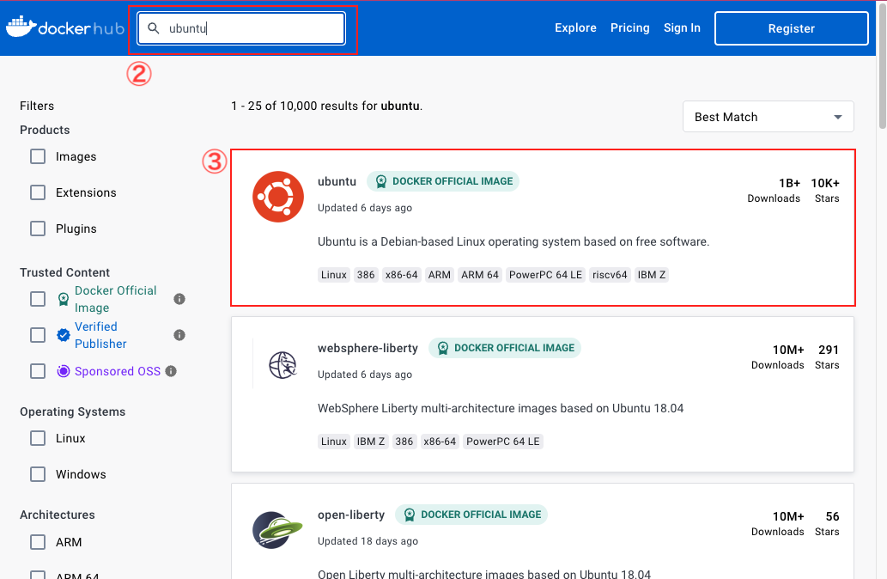887x579 pixels.
Task: Enable the Images product filter
Action: pyautogui.click(x=38, y=156)
